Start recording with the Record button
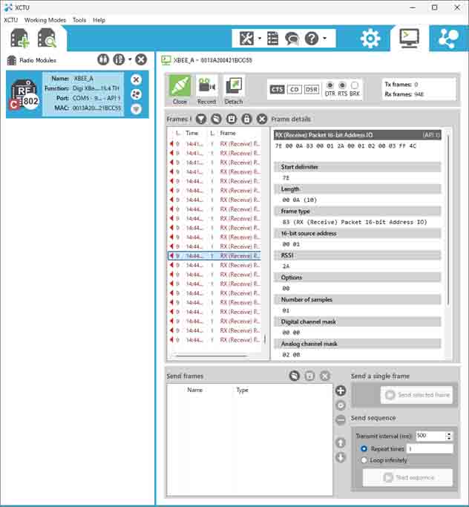This screenshot has width=469, height=507. [206, 90]
